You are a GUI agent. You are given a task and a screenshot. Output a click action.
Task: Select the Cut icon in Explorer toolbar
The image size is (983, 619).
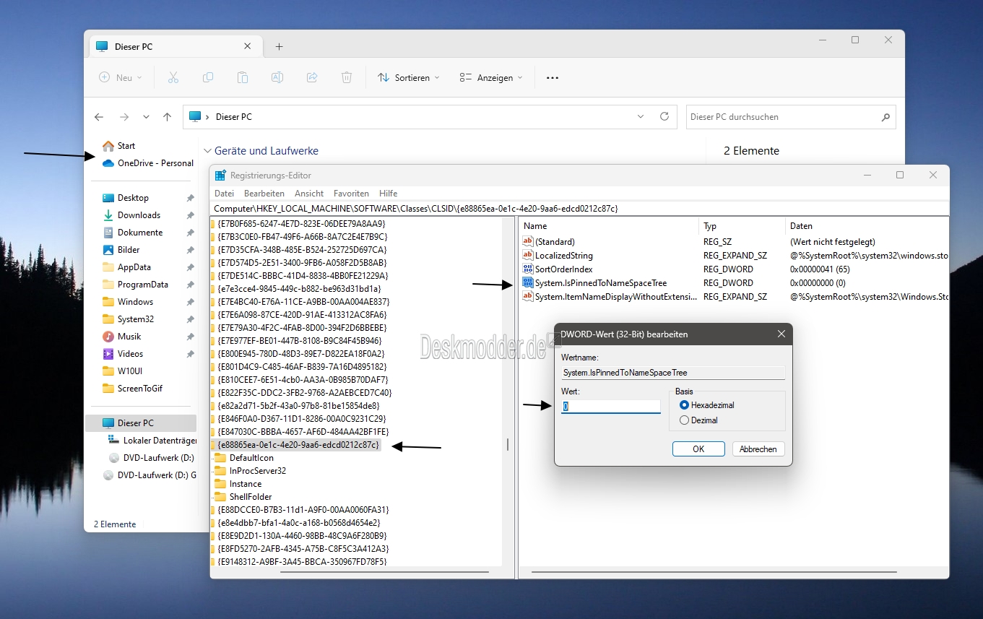click(x=173, y=77)
